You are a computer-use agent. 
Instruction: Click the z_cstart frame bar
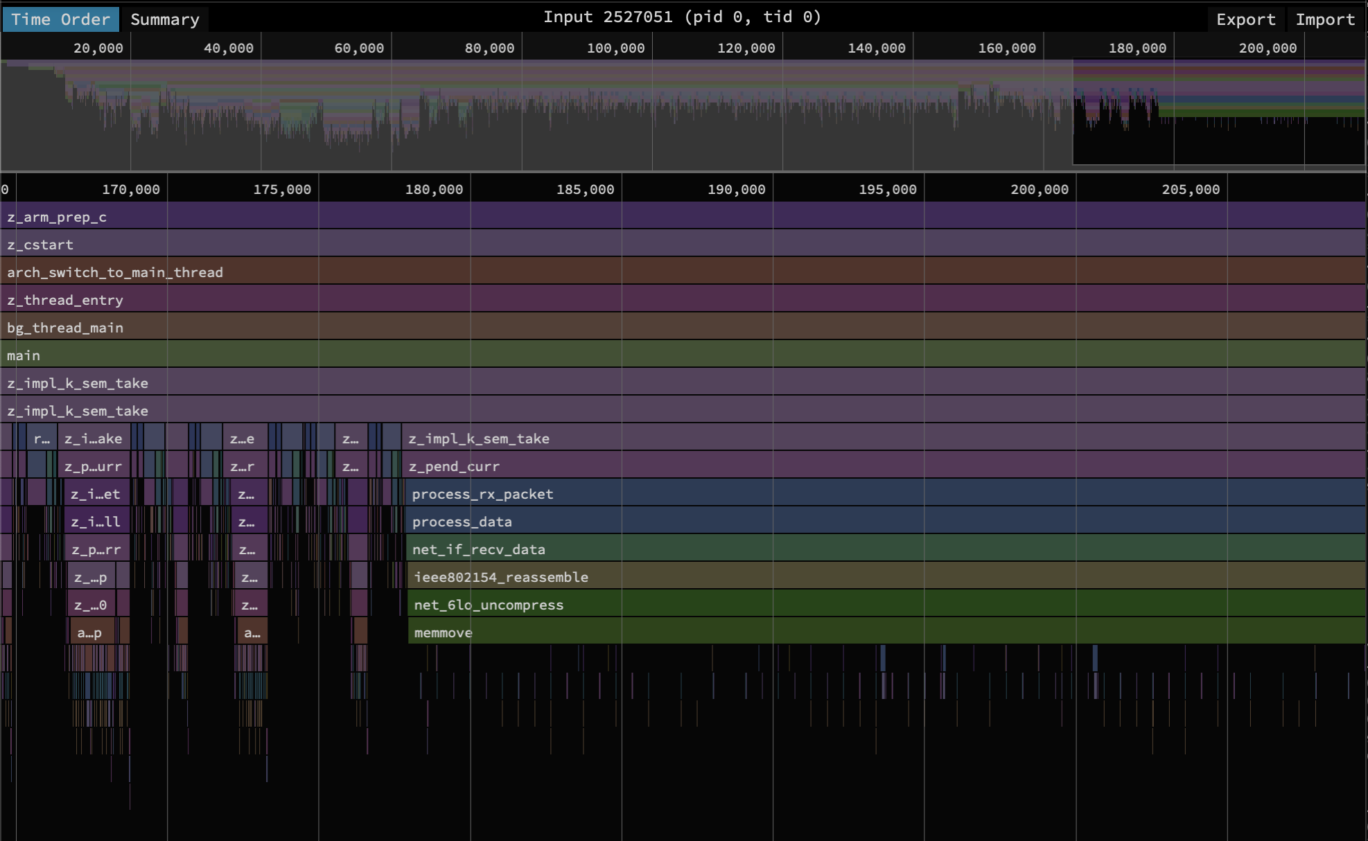[x=416, y=244]
